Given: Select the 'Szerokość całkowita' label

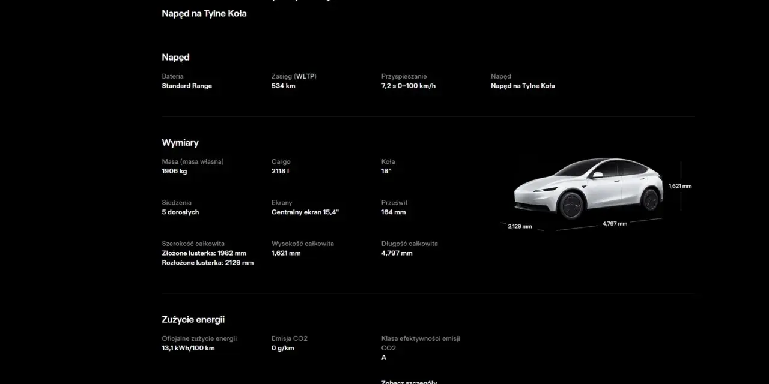Looking at the screenshot, I should [x=193, y=244].
